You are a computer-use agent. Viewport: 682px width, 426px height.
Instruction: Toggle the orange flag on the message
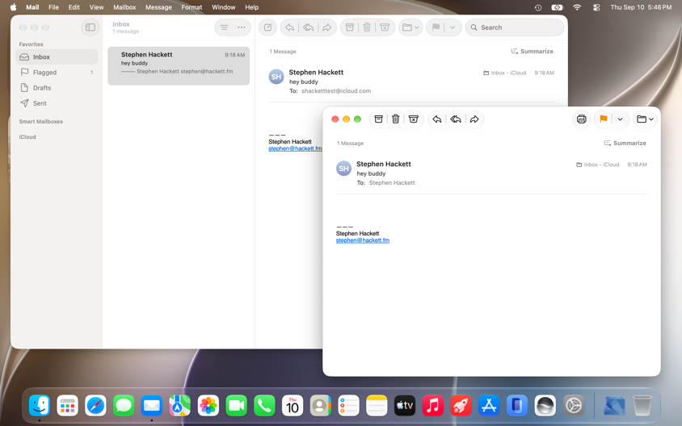(604, 119)
